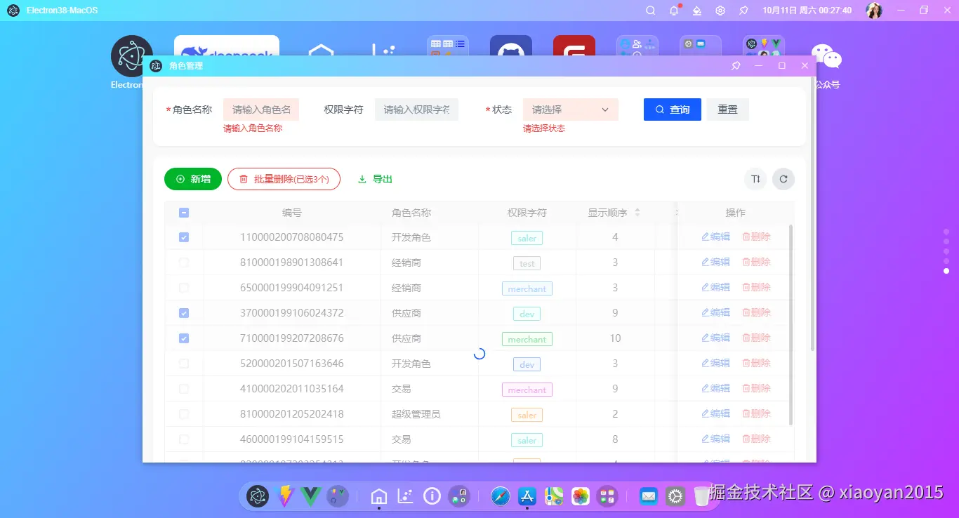Image resolution: width=959 pixels, height=518 pixels.
Task: Select all rows with the header checkbox
Action: [184, 212]
